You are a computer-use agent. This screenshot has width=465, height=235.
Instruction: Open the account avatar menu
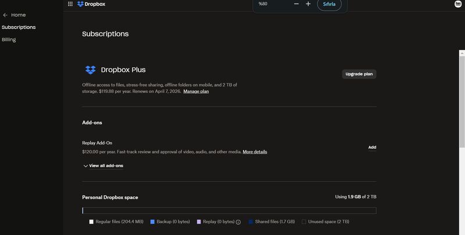tap(458, 4)
